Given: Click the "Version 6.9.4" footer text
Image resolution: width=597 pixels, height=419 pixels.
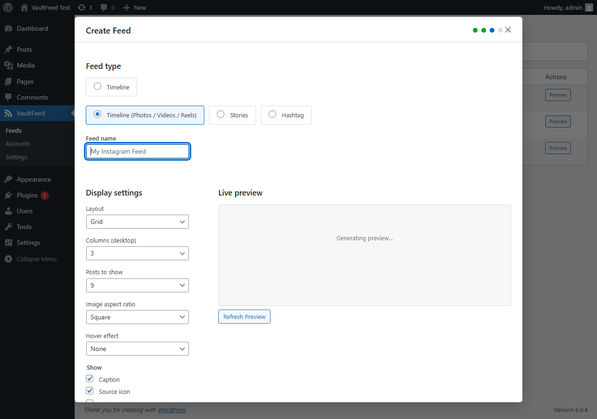Looking at the screenshot, I should point(570,410).
